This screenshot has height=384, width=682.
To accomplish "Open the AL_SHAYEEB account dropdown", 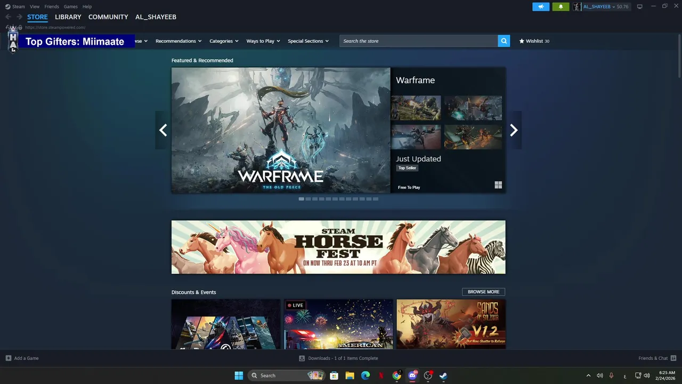I will [599, 6].
